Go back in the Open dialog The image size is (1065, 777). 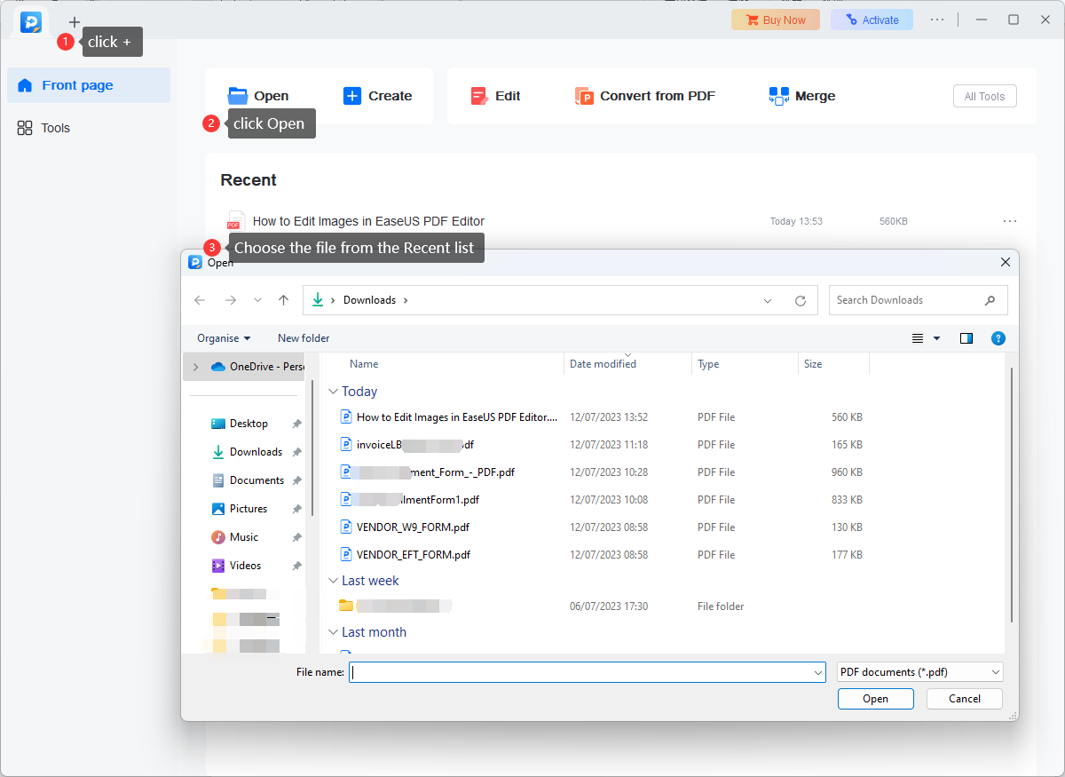(200, 300)
